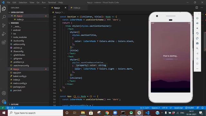Click the ESLINT status item
206x116 pixels.
[x=190, y=108]
